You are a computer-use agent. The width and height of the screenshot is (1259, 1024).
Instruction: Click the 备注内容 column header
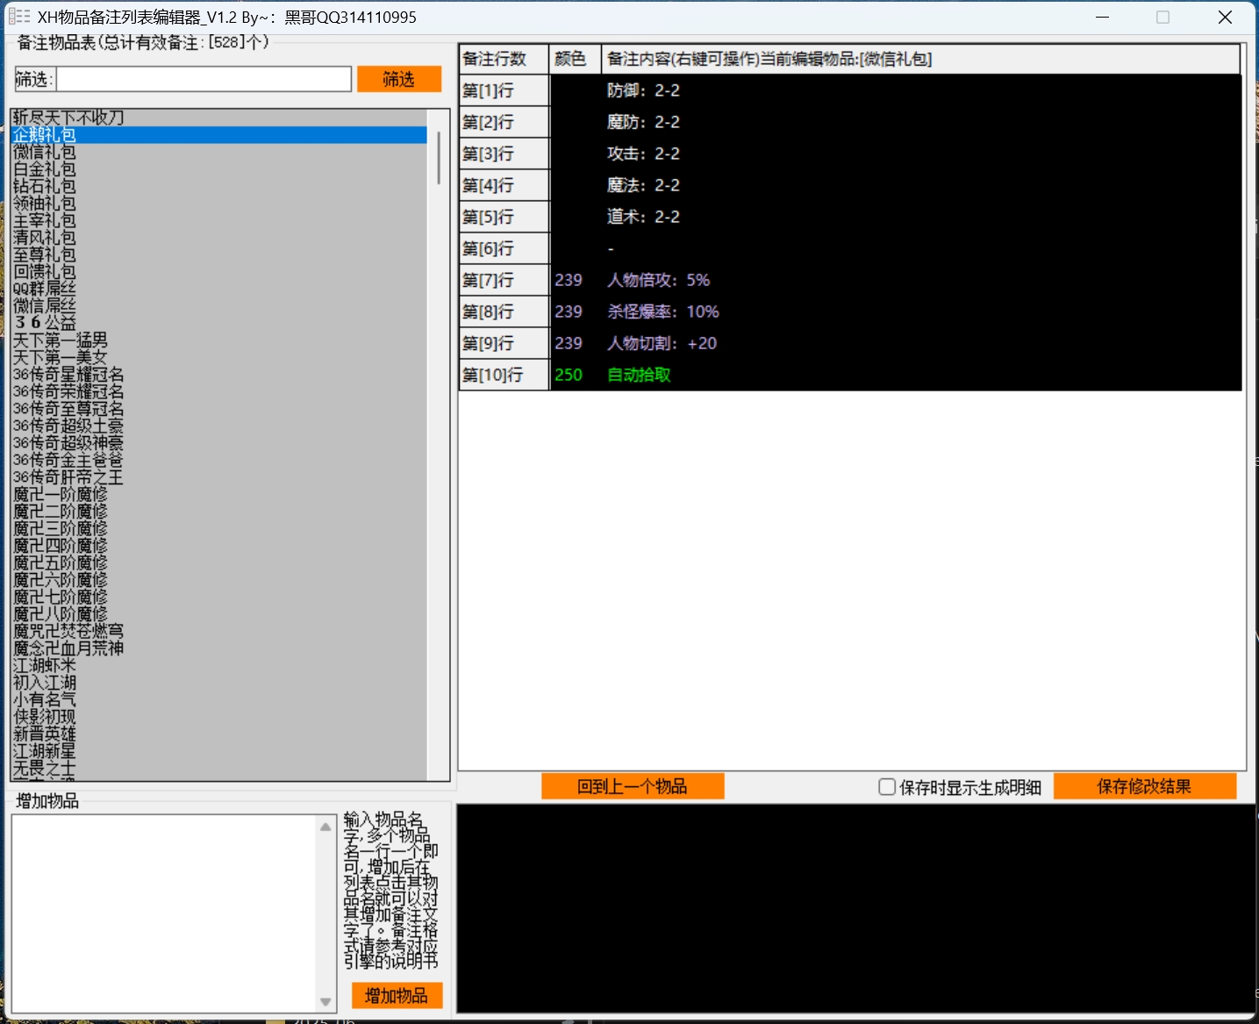(921, 59)
